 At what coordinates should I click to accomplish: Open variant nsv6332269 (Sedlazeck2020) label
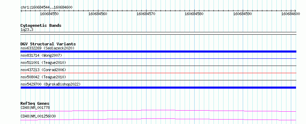click(x=47, y=48)
